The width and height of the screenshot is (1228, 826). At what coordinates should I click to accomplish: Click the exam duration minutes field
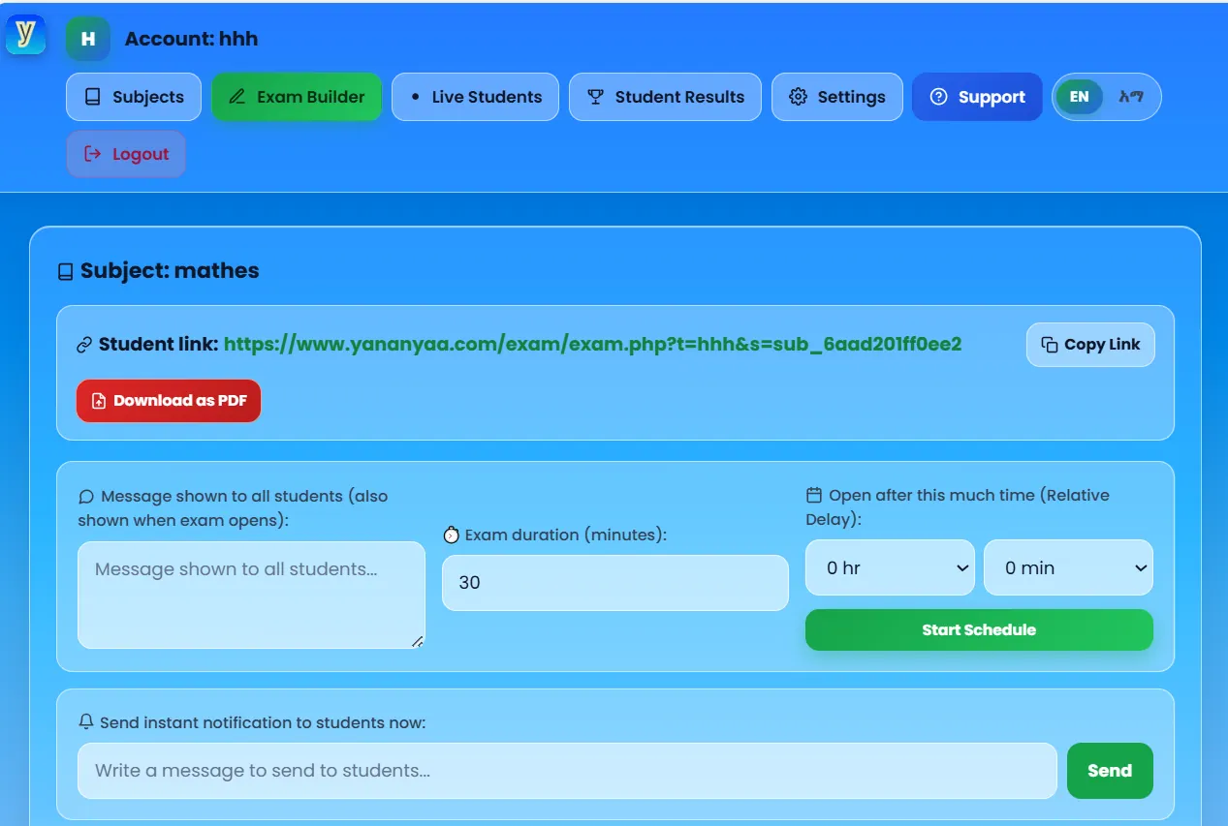615,583
